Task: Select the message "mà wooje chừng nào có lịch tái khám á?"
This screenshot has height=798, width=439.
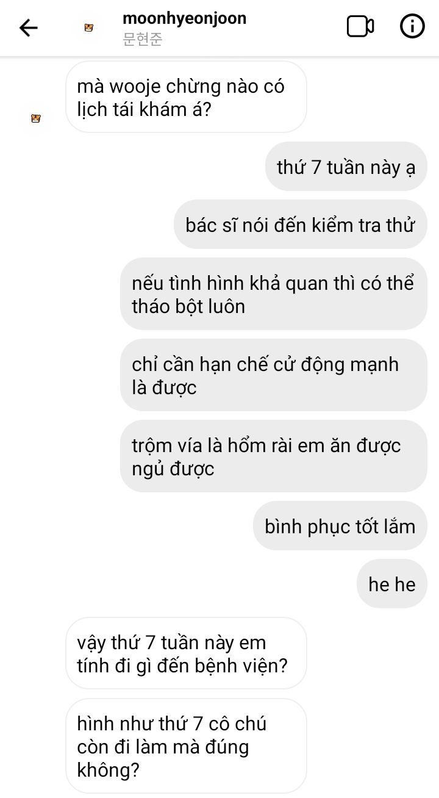Action: pos(186,97)
